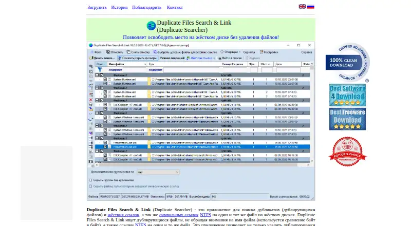
Task: Open the Контакт link
Action: tap(175, 7)
